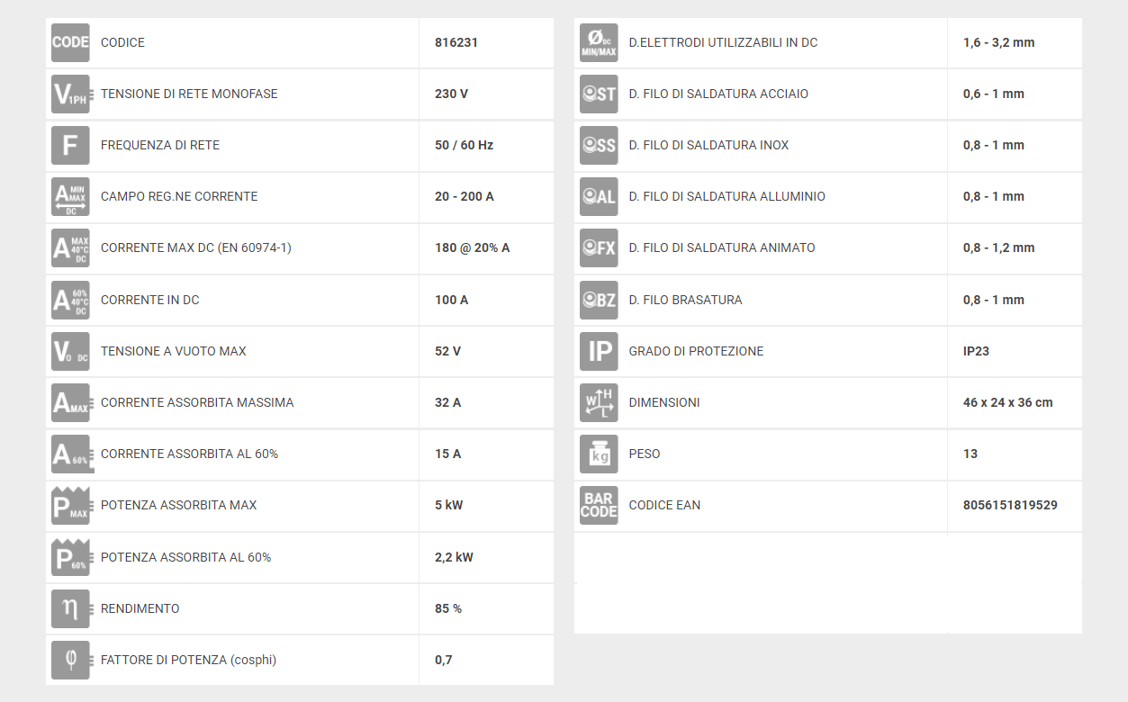Click the D. FILO DI SALDATURA ANIMATO label
This screenshot has height=702, width=1128.
(x=722, y=247)
